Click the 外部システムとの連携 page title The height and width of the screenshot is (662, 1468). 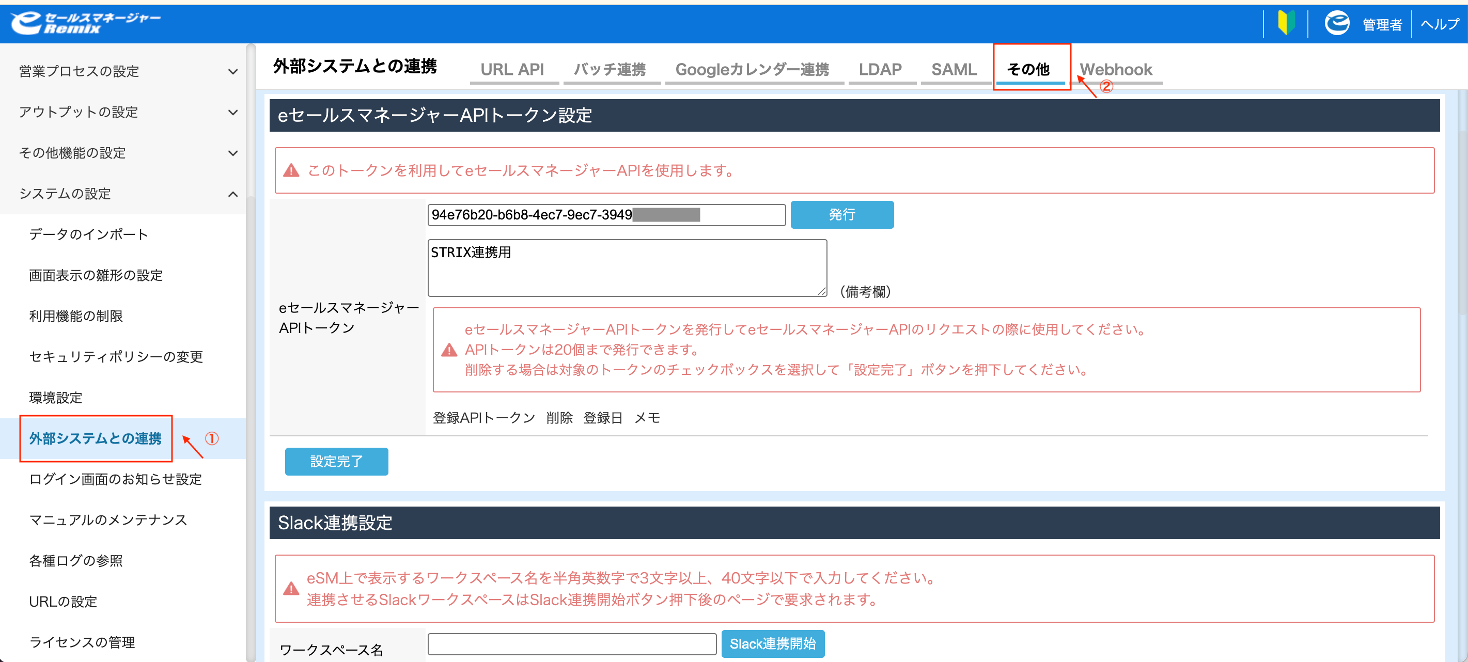pos(355,66)
